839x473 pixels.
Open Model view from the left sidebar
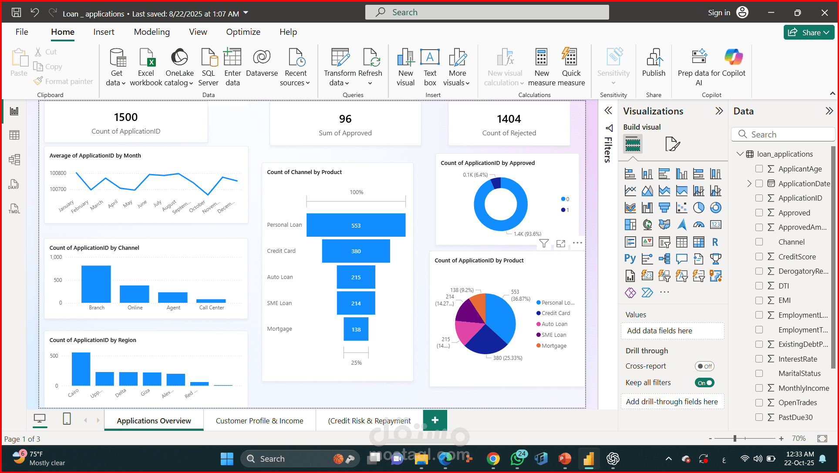click(x=14, y=159)
